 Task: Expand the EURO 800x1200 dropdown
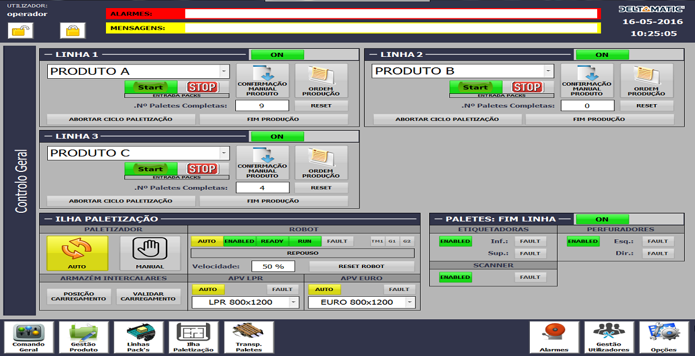coord(409,303)
